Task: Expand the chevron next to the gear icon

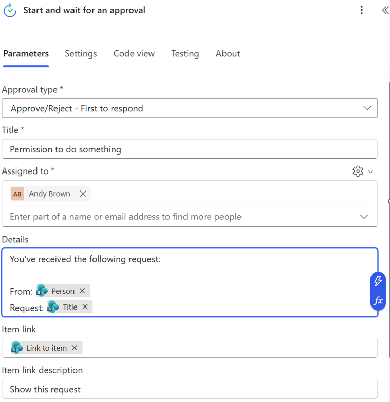Action: tap(370, 171)
